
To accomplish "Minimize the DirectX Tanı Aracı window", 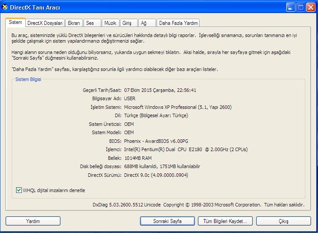I will (291, 7).
